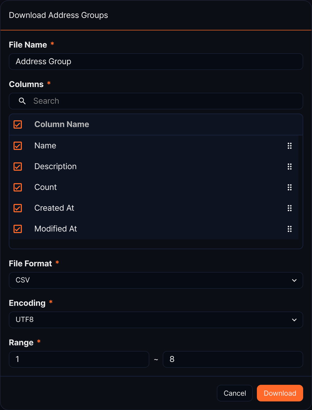Click the drag handle for Created At row
312x410 pixels.
point(289,208)
